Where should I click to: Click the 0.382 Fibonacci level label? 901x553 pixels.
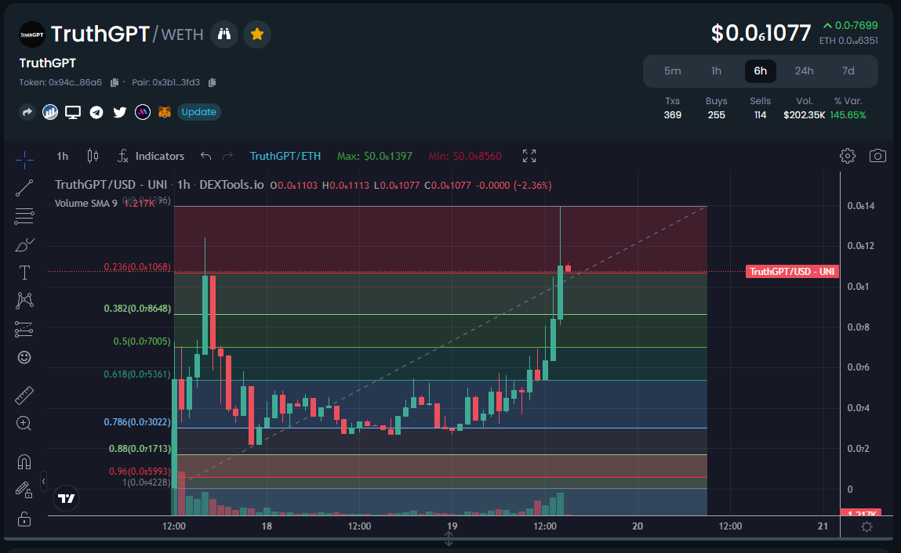137,309
